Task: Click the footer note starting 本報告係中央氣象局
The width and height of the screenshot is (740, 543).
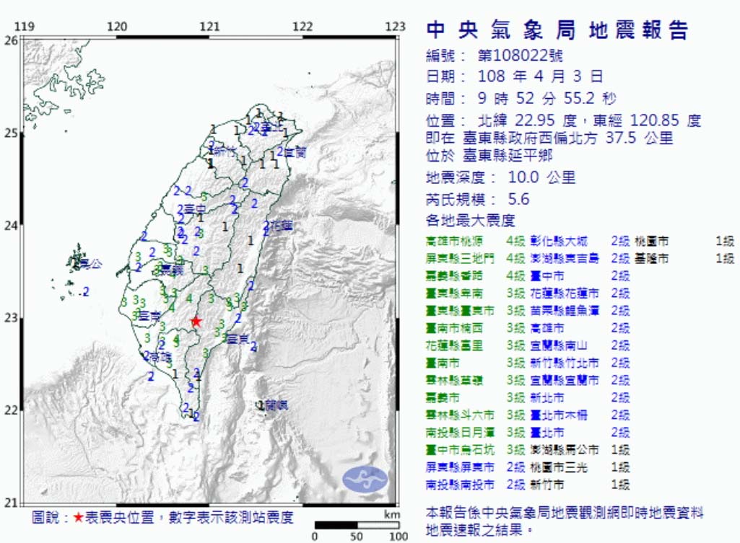Action: point(565,521)
